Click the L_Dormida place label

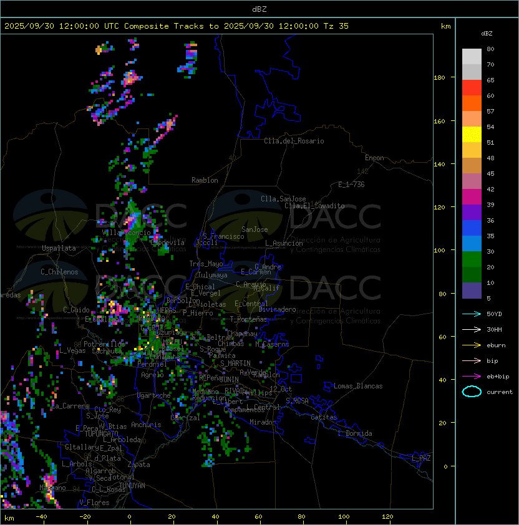[x=355, y=433]
